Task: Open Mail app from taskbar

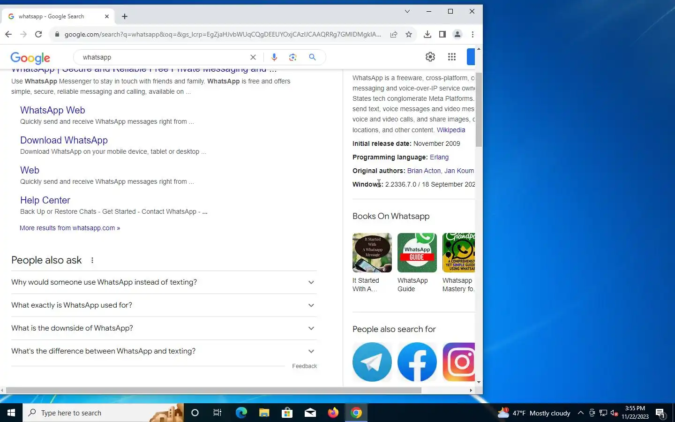Action: 310,413
